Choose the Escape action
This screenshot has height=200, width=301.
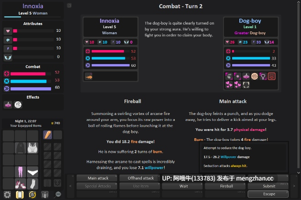[268, 194]
